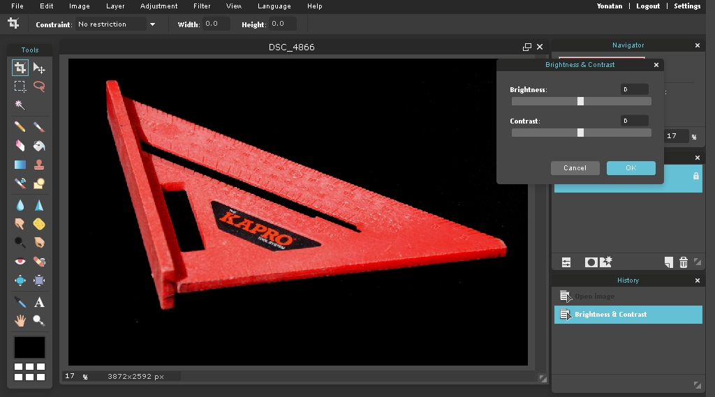Select the Sponge tool
Viewport: 715px width, 397px height.
[39, 224]
